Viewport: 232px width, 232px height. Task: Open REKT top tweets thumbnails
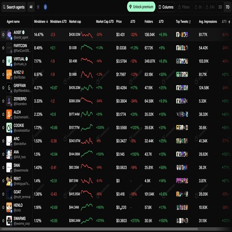point(182,181)
